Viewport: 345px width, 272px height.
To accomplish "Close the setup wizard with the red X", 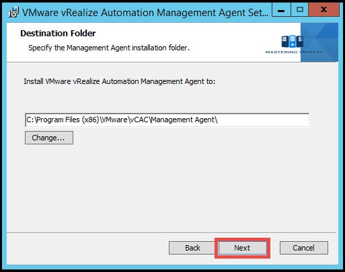I will click(323, 10).
